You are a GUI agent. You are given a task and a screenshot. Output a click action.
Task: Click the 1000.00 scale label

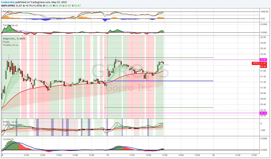(x=264, y=12)
